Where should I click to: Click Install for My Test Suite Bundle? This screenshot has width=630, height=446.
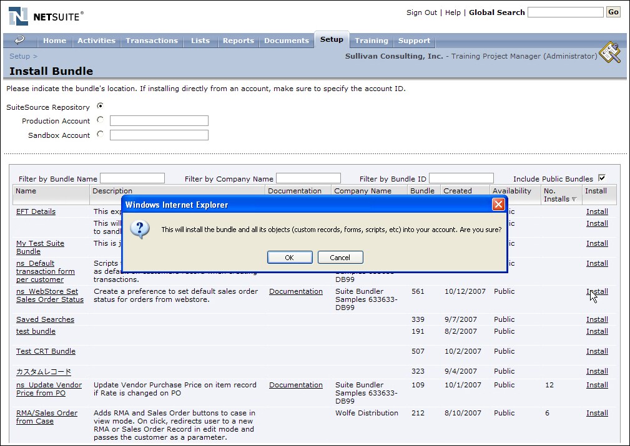click(597, 243)
